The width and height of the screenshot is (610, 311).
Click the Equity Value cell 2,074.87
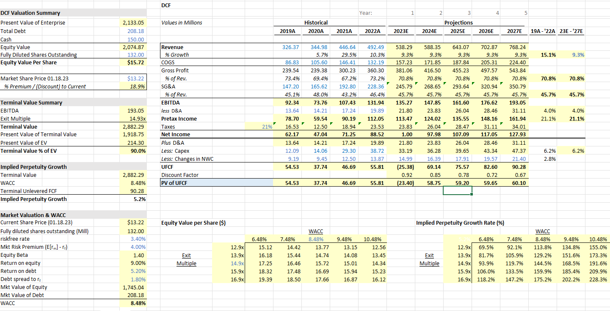click(132, 47)
